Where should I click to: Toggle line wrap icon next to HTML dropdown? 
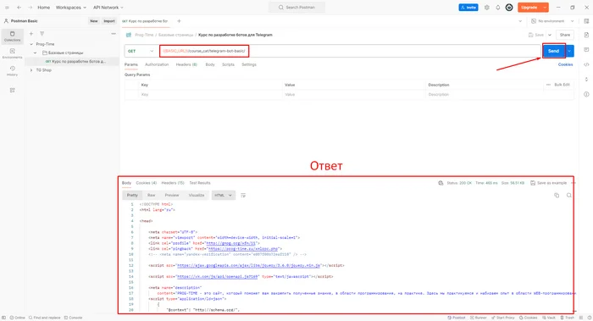pos(243,196)
